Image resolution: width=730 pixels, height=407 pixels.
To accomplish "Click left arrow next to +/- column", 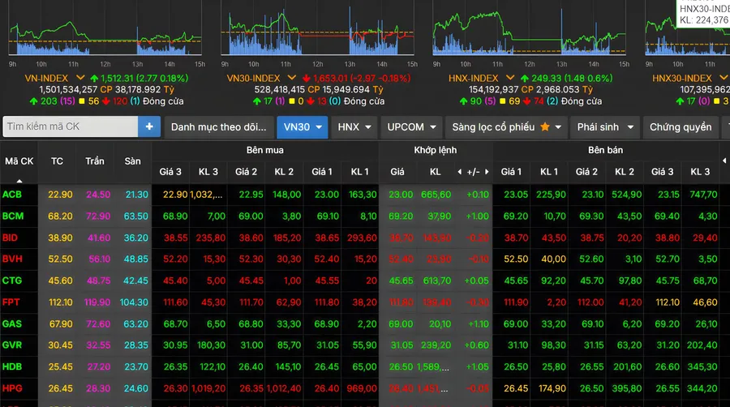I will click(x=460, y=172).
